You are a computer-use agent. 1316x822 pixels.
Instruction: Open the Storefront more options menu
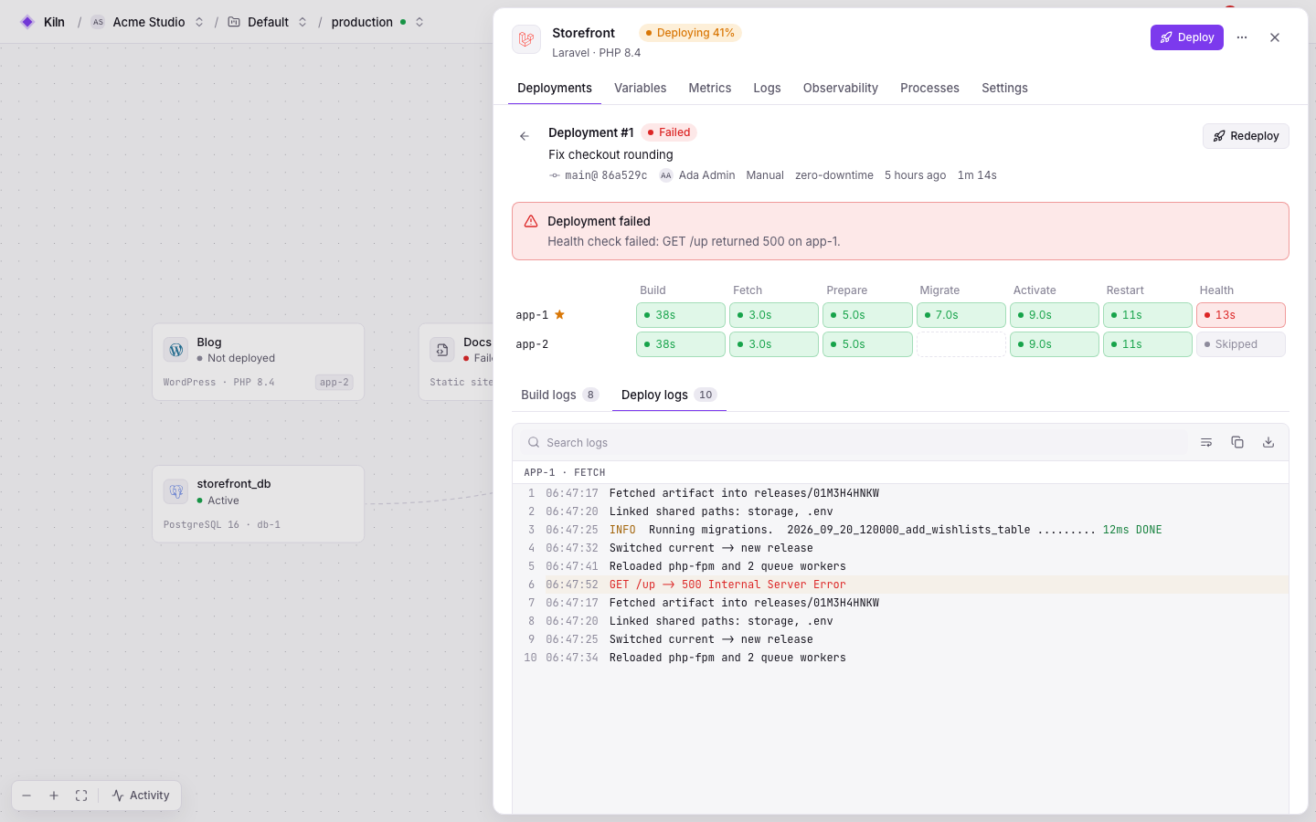pos(1242,37)
